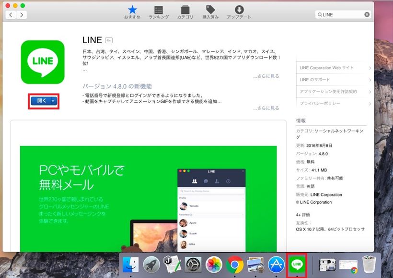Go back with the left arrow button
The image size is (393, 278).
[11, 15]
